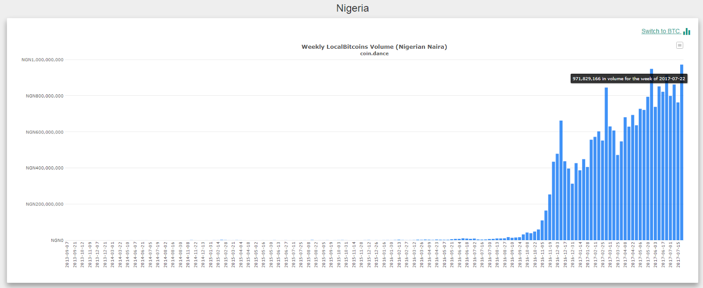This screenshot has height=288, width=703.
Task: Click the NGN200,000,000 y-axis label
Action: [44, 204]
